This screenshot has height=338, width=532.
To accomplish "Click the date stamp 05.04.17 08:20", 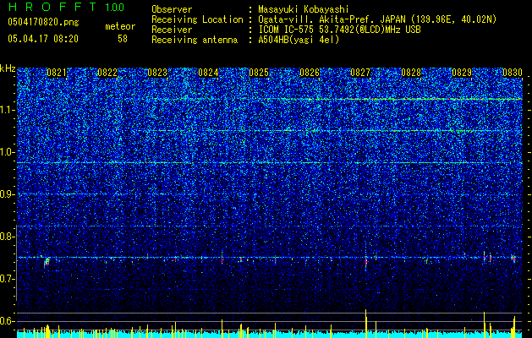I will click(43, 39).
